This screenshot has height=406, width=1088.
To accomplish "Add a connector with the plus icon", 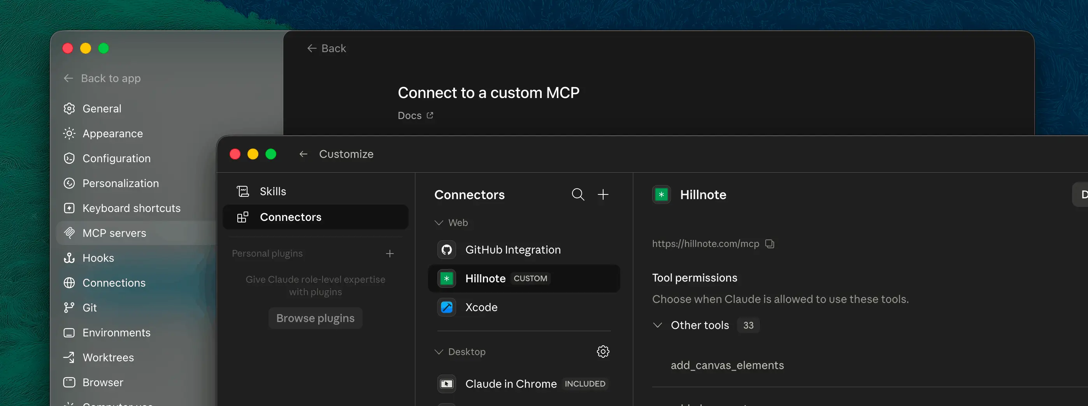I will (x=603, y=194).
